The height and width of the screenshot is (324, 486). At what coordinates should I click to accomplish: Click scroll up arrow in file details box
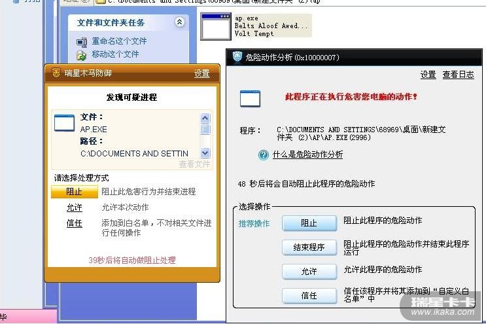coord(205,118)
